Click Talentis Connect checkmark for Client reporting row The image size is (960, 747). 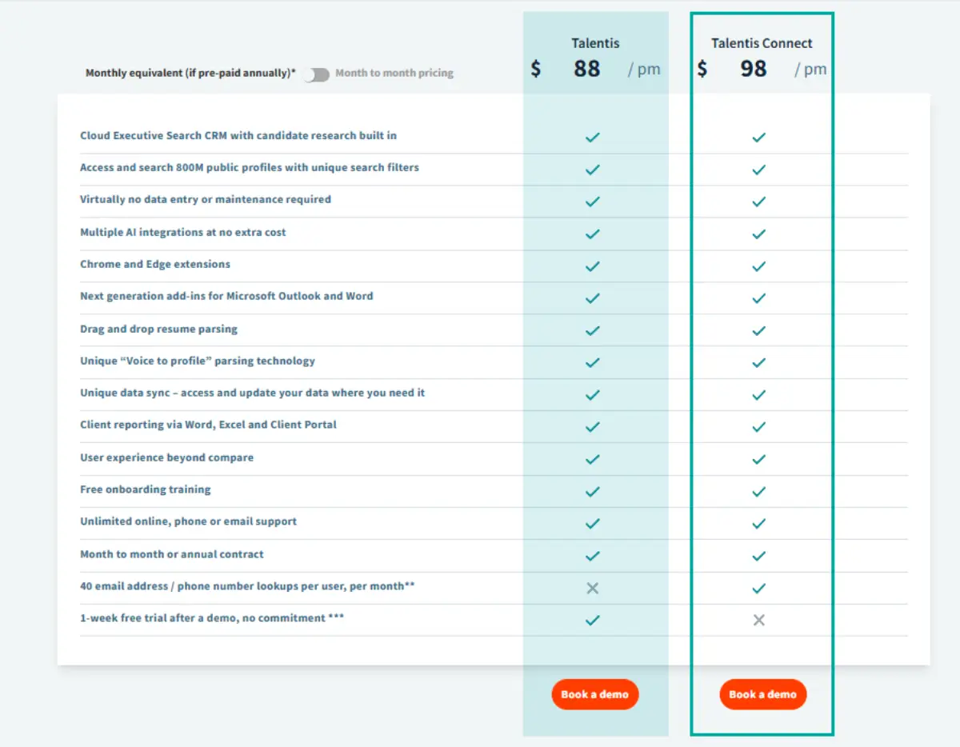pyautogui.click(x=758, y=427)
